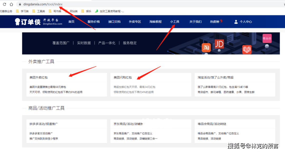Open the 网站类 bookmark folder
Viewport: 285px width, 152px height.
(x=72, y=11)
